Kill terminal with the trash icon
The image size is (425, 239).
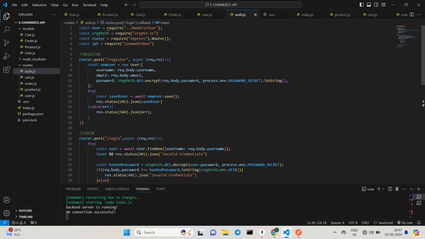[x=397, y=189]
